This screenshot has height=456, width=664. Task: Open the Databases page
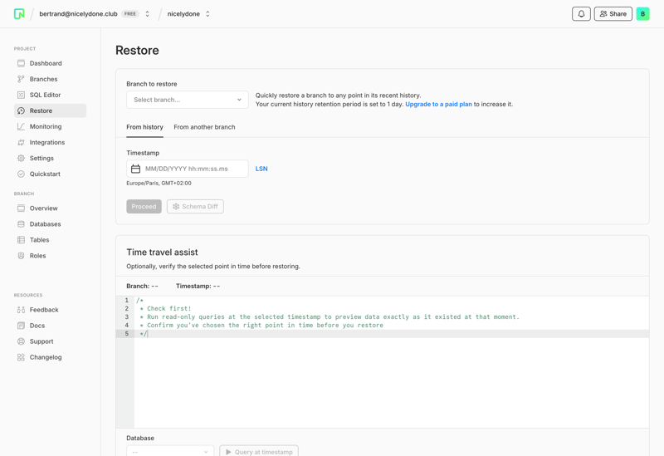coord(50,223)
